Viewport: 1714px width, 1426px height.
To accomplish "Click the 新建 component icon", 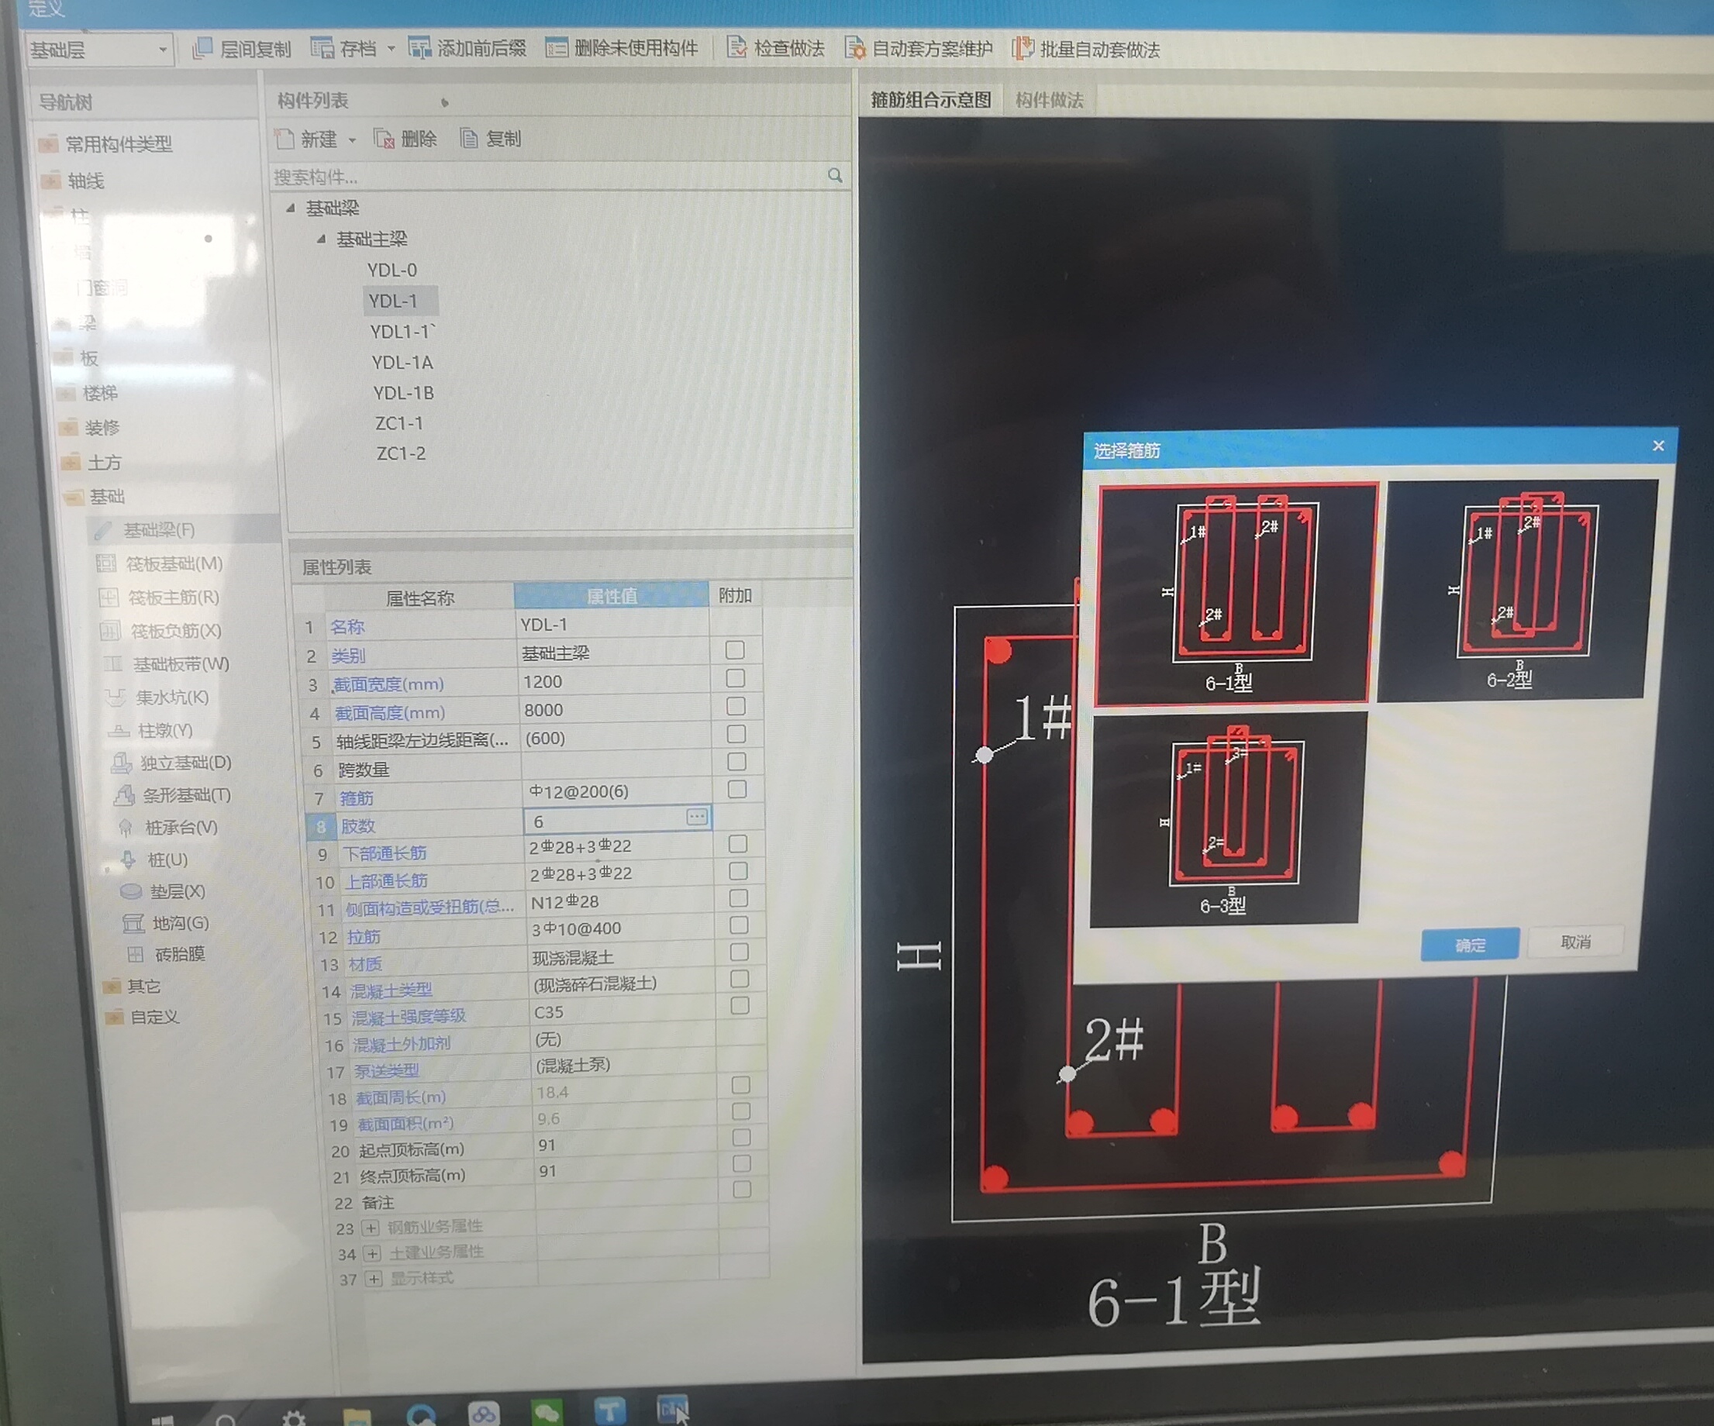I will 285,139.
